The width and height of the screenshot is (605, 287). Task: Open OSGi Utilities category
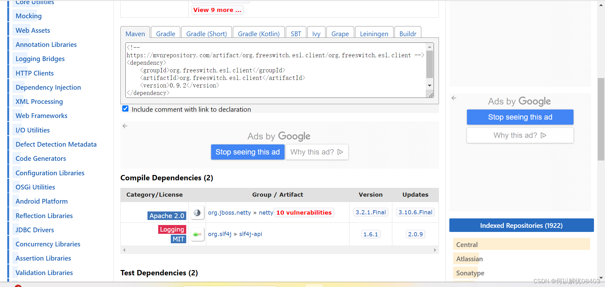point(35,187)
